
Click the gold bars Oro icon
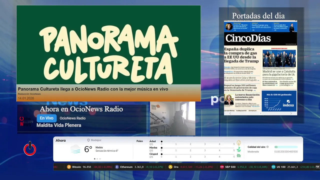pos(170,167)
